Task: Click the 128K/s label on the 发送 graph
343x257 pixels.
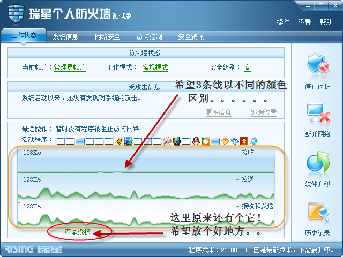Action: pos(32,179)
